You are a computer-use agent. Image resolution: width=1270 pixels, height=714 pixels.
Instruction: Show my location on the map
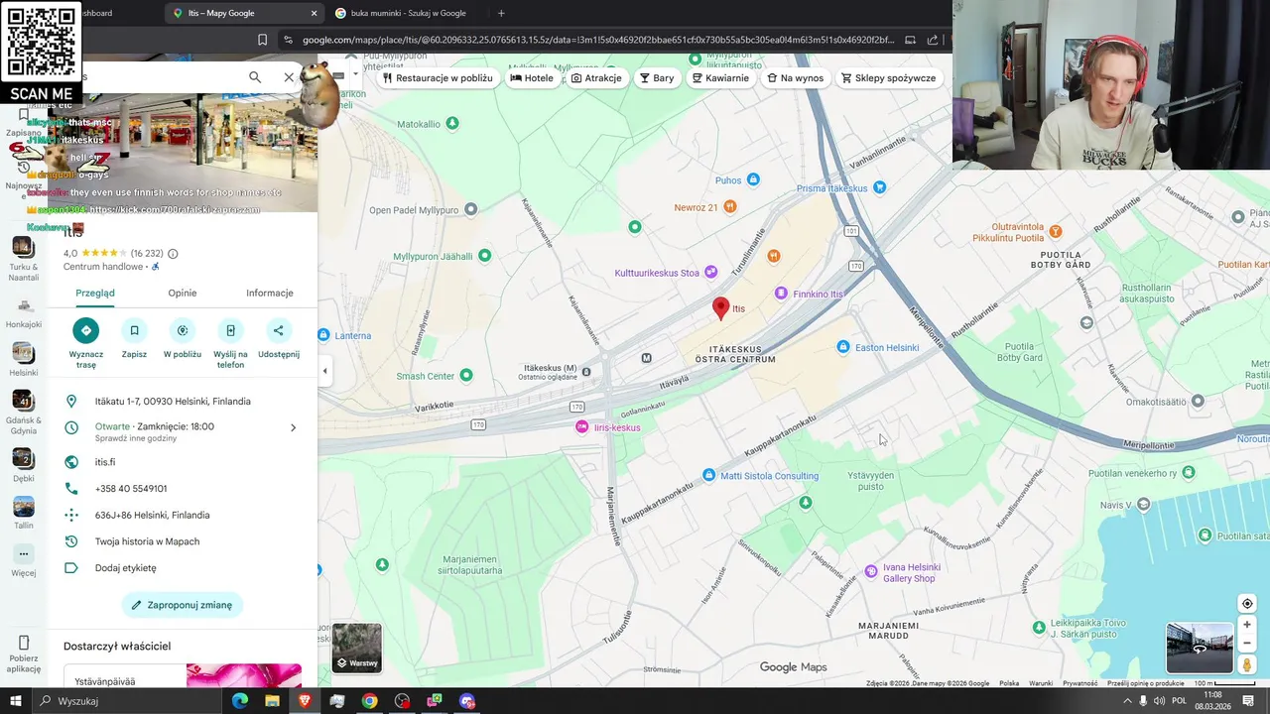pos(1247,603)
